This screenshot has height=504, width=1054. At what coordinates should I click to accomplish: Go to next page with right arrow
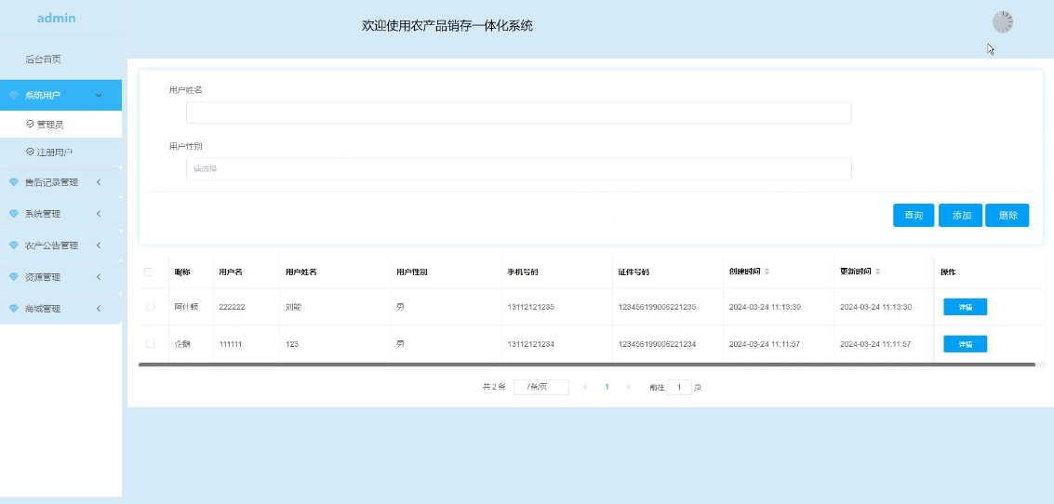[x=629, y=387]
